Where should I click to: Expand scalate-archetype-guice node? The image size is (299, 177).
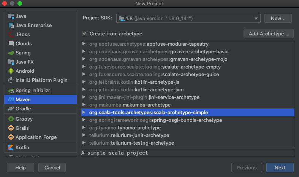84,74
